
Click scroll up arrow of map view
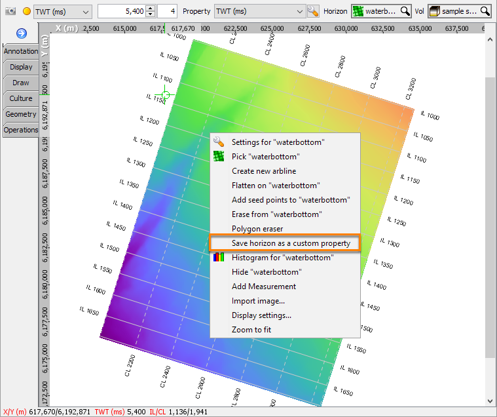tap(490, 40)
